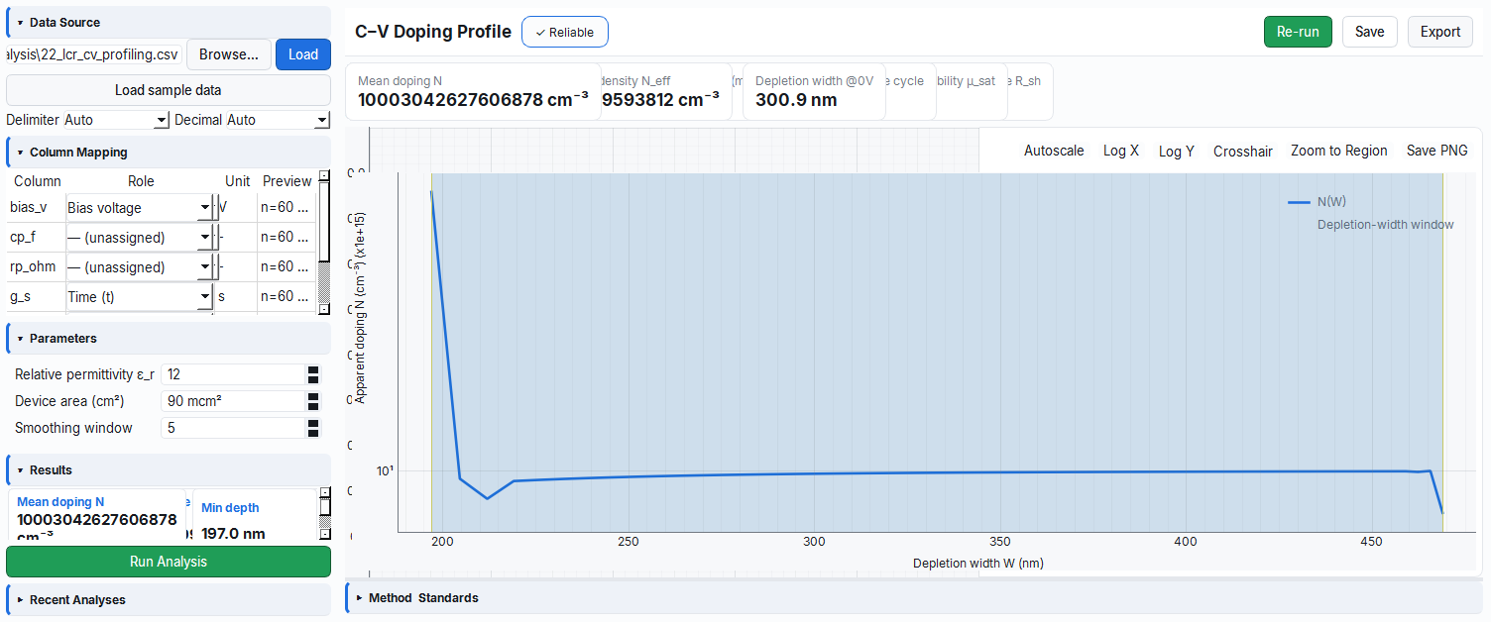Click the g_s column name cell
The height and width of the screenshot is (622, 1491).
click(36, 297)
